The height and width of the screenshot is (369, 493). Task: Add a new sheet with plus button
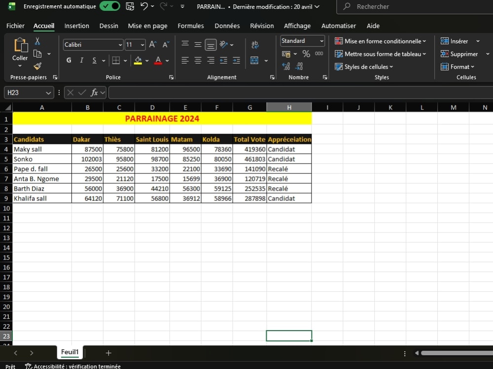108,353
